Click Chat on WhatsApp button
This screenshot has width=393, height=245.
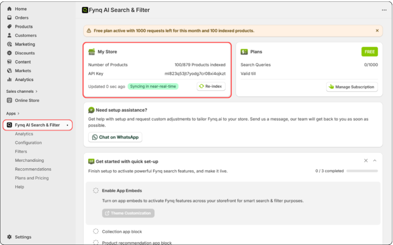pos(115,137)
